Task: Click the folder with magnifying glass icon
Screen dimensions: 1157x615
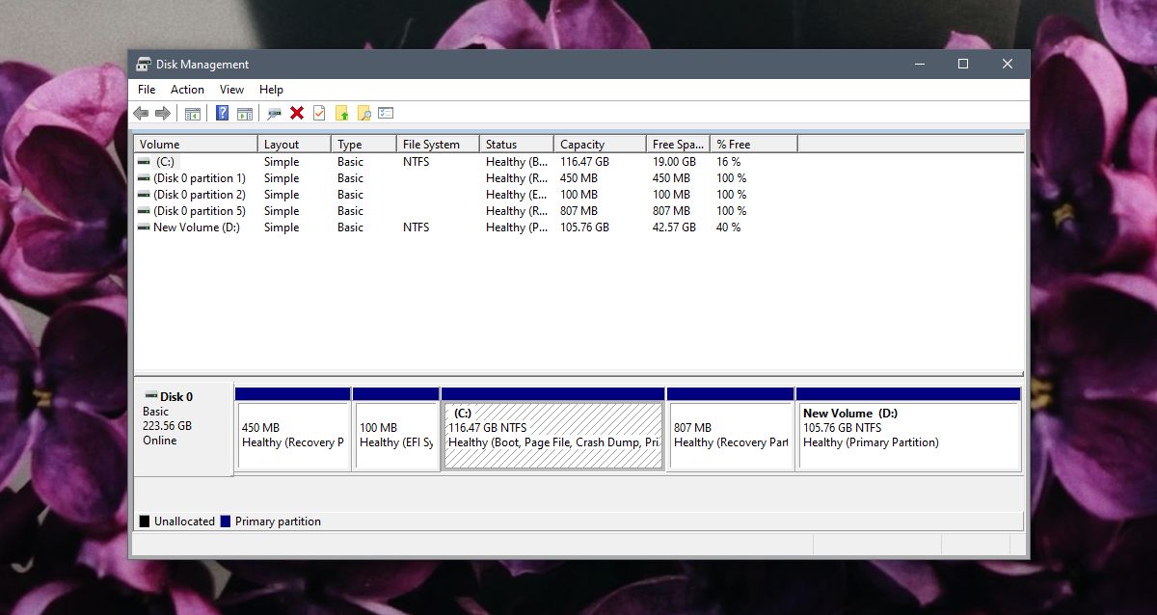Action: pos(363,113)
